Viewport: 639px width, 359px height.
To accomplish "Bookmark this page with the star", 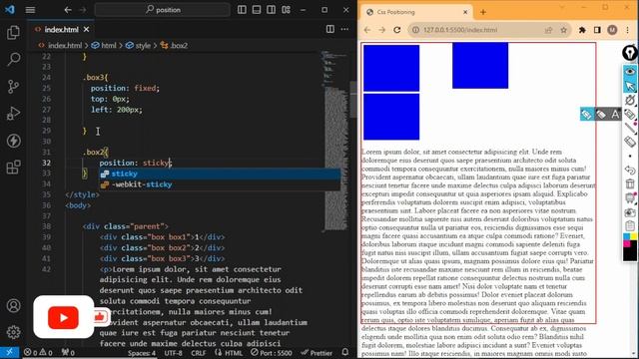I will [x=563, y=30].
